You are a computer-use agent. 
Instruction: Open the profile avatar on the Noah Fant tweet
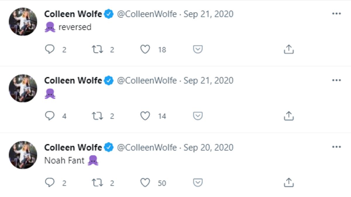[23, 155]
